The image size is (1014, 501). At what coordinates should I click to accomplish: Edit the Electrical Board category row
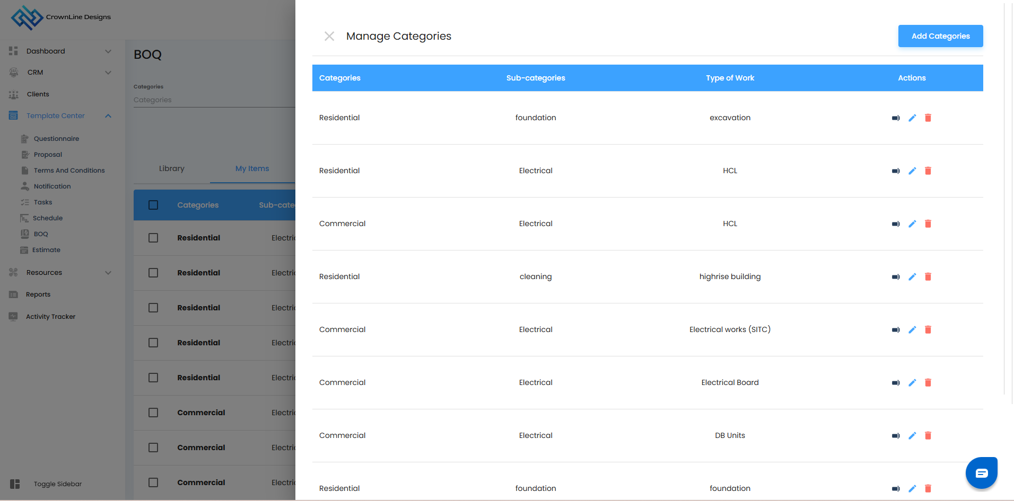coord(912,382)
